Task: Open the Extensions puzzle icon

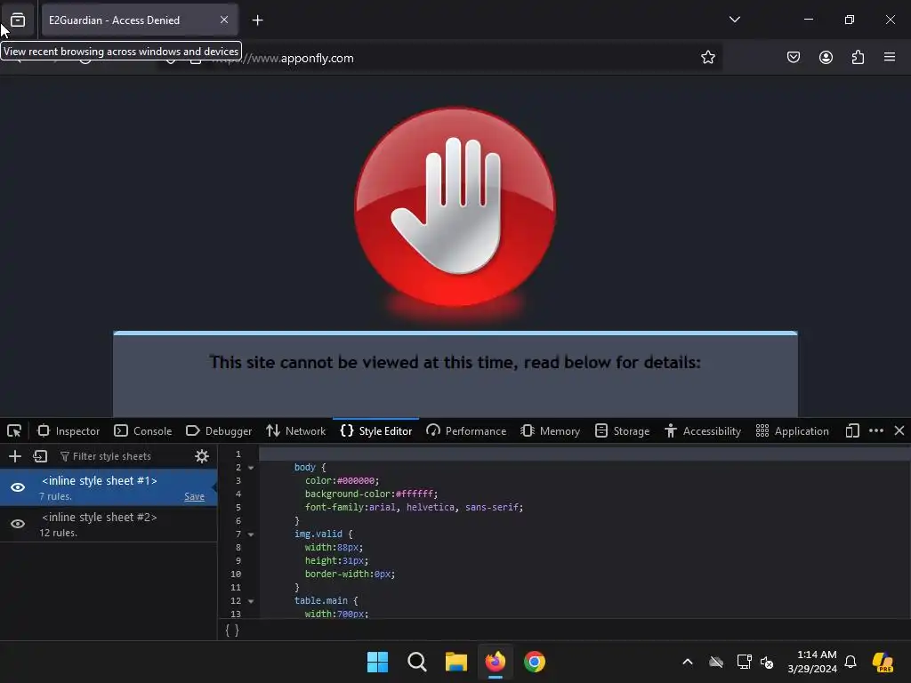Action: (x=858, y=57)
